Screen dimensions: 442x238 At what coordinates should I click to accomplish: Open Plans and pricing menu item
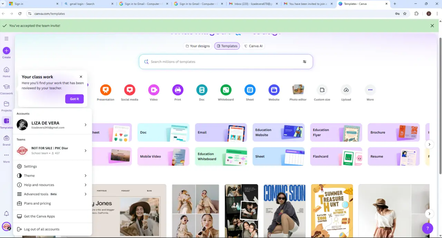pos(52,204)
